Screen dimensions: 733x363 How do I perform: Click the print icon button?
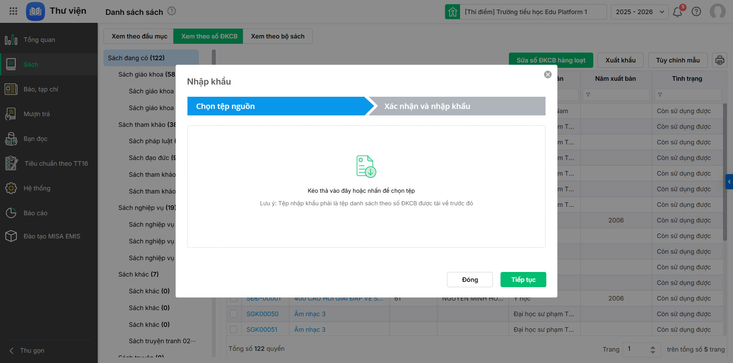719,60
